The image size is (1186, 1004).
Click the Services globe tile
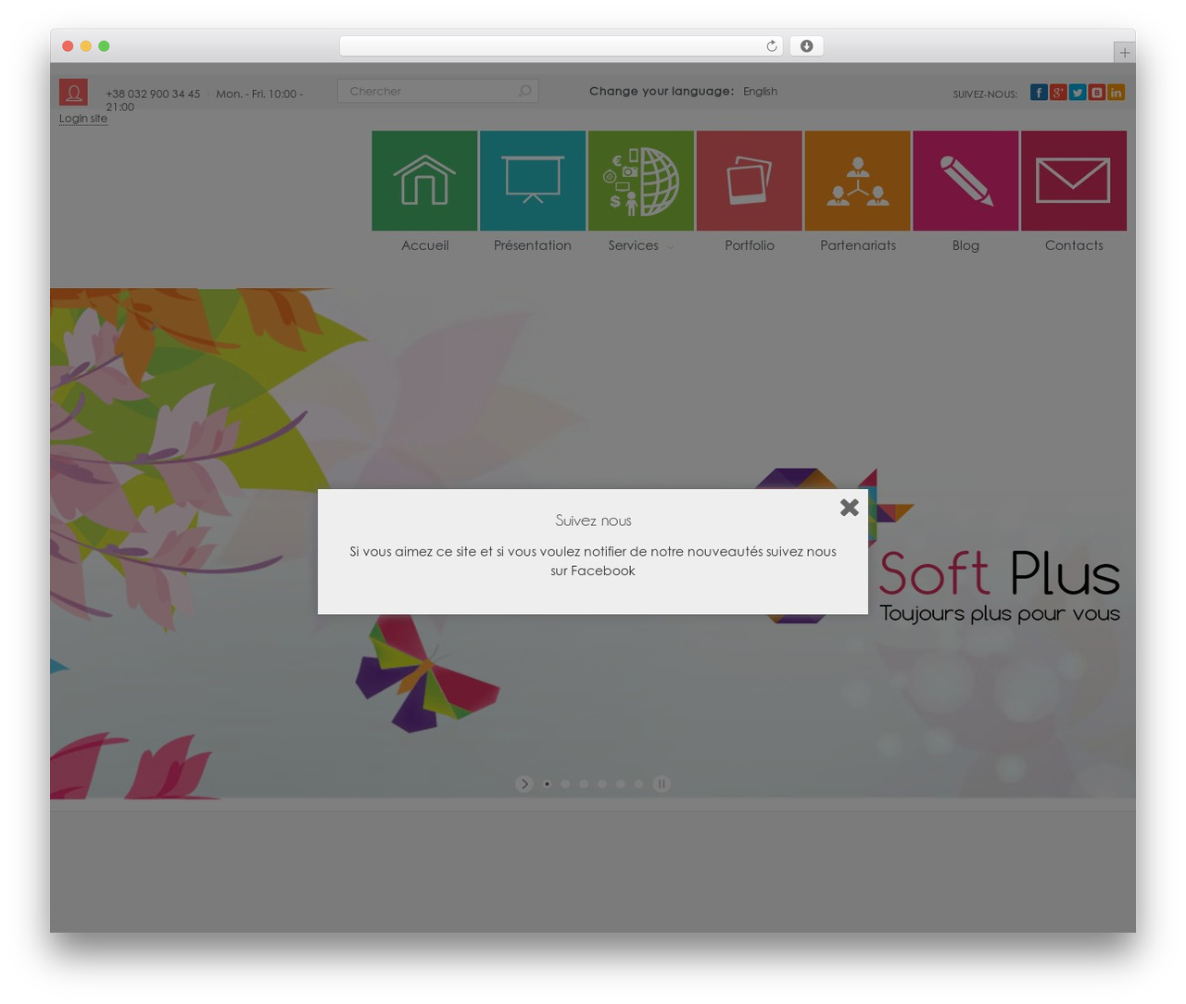pos(641,181)
